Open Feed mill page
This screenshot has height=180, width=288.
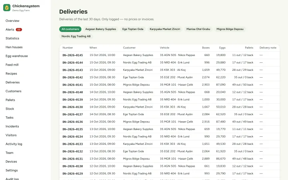[x=12, y=65]
